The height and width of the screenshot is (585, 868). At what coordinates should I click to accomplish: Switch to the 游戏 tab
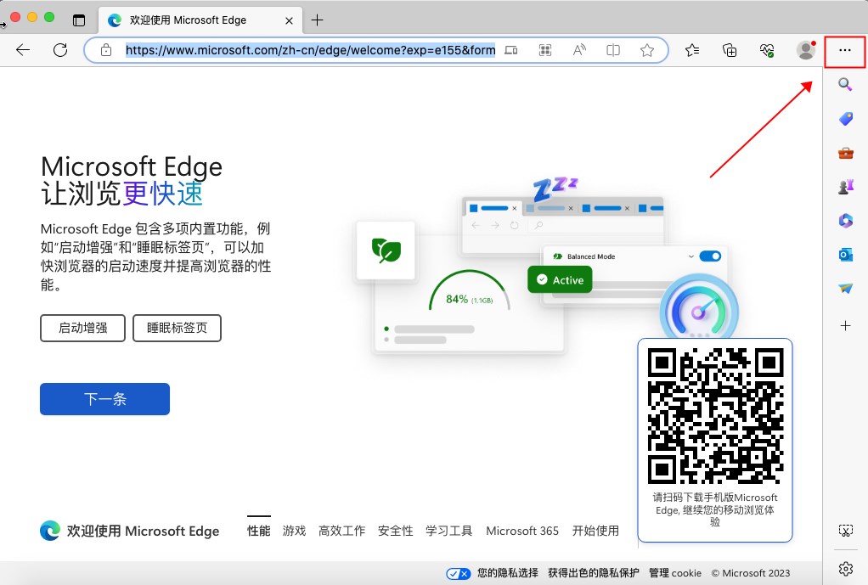click(294, 531)
